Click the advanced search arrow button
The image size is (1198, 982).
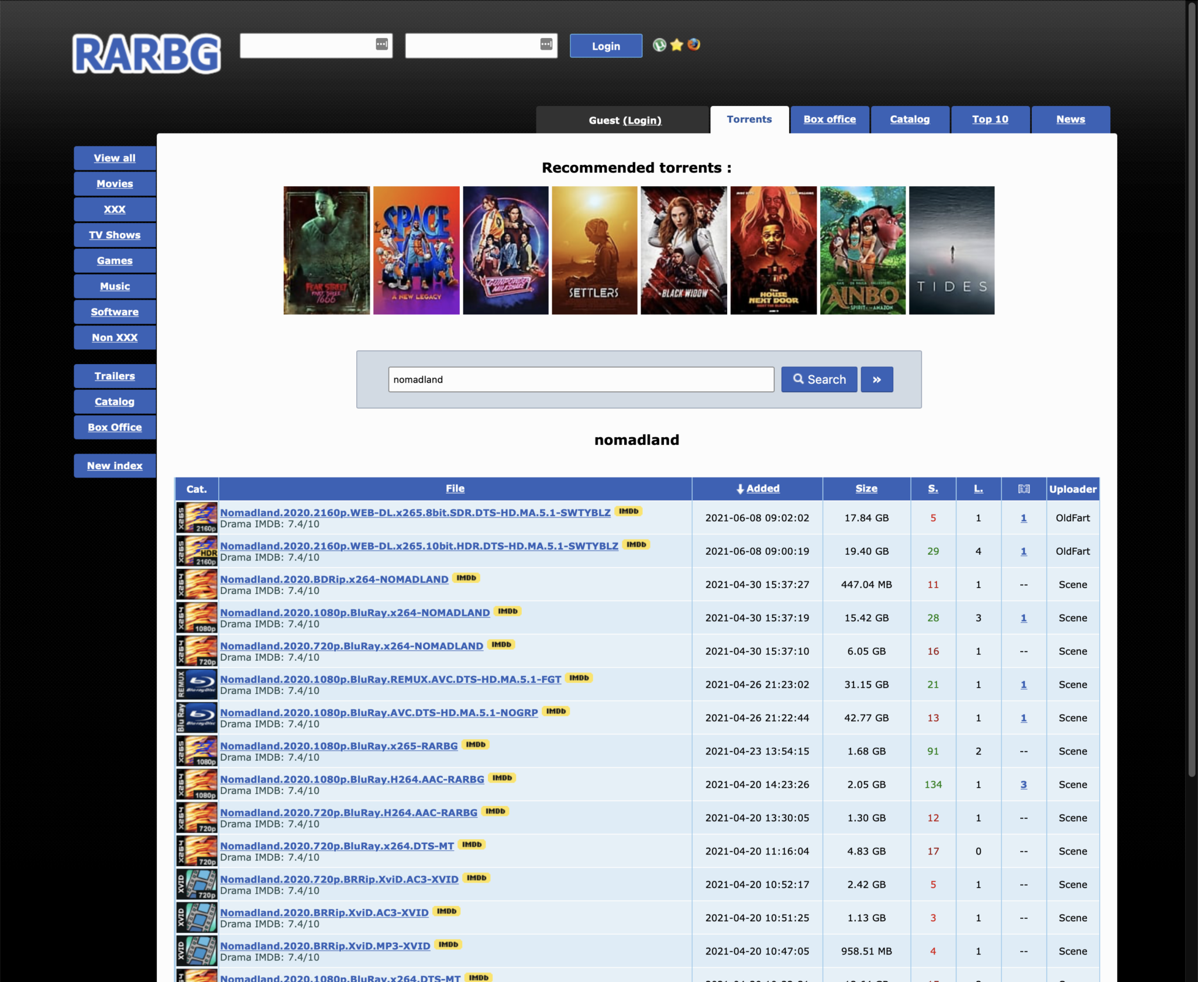(x=877, y=379)
